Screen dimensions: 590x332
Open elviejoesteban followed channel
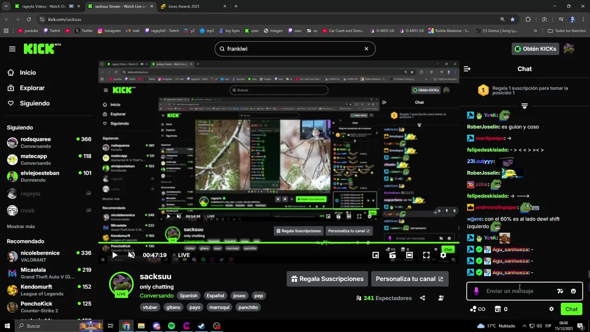click(49, 176)
